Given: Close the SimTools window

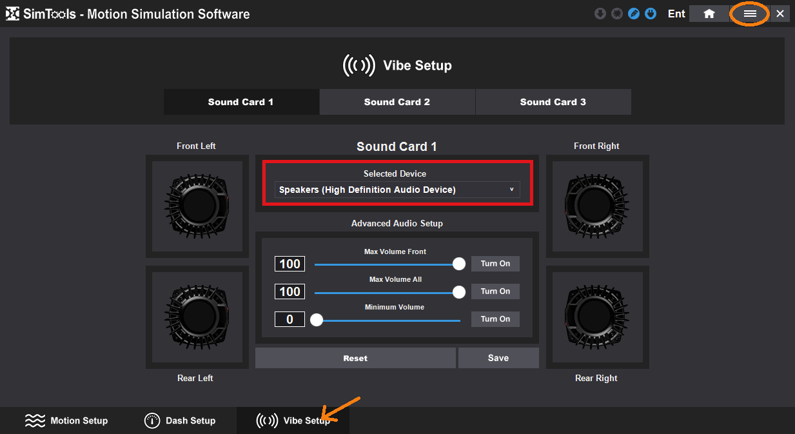Looking at the screenshot, I should pyautogui.click(x=780, y=14).
